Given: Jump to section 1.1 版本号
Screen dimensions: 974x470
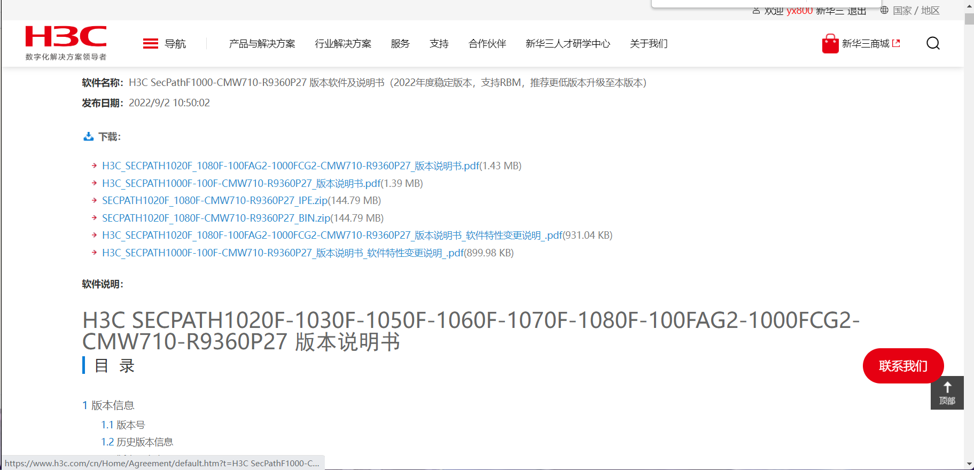Looking at the screenshot, I should pos(123,425).
